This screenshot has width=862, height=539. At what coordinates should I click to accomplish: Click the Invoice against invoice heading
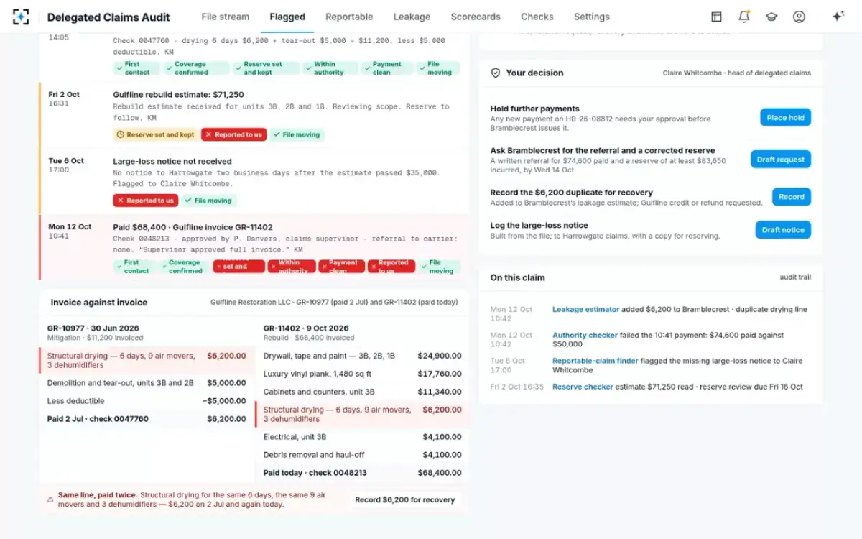pyautogui.click(x=98, y=303)
